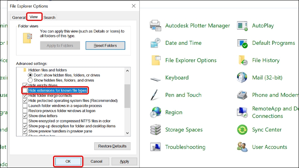Toggle Hide folder merge conflicts checkbox
The image size is (299, 168).
tap(25, 96)
